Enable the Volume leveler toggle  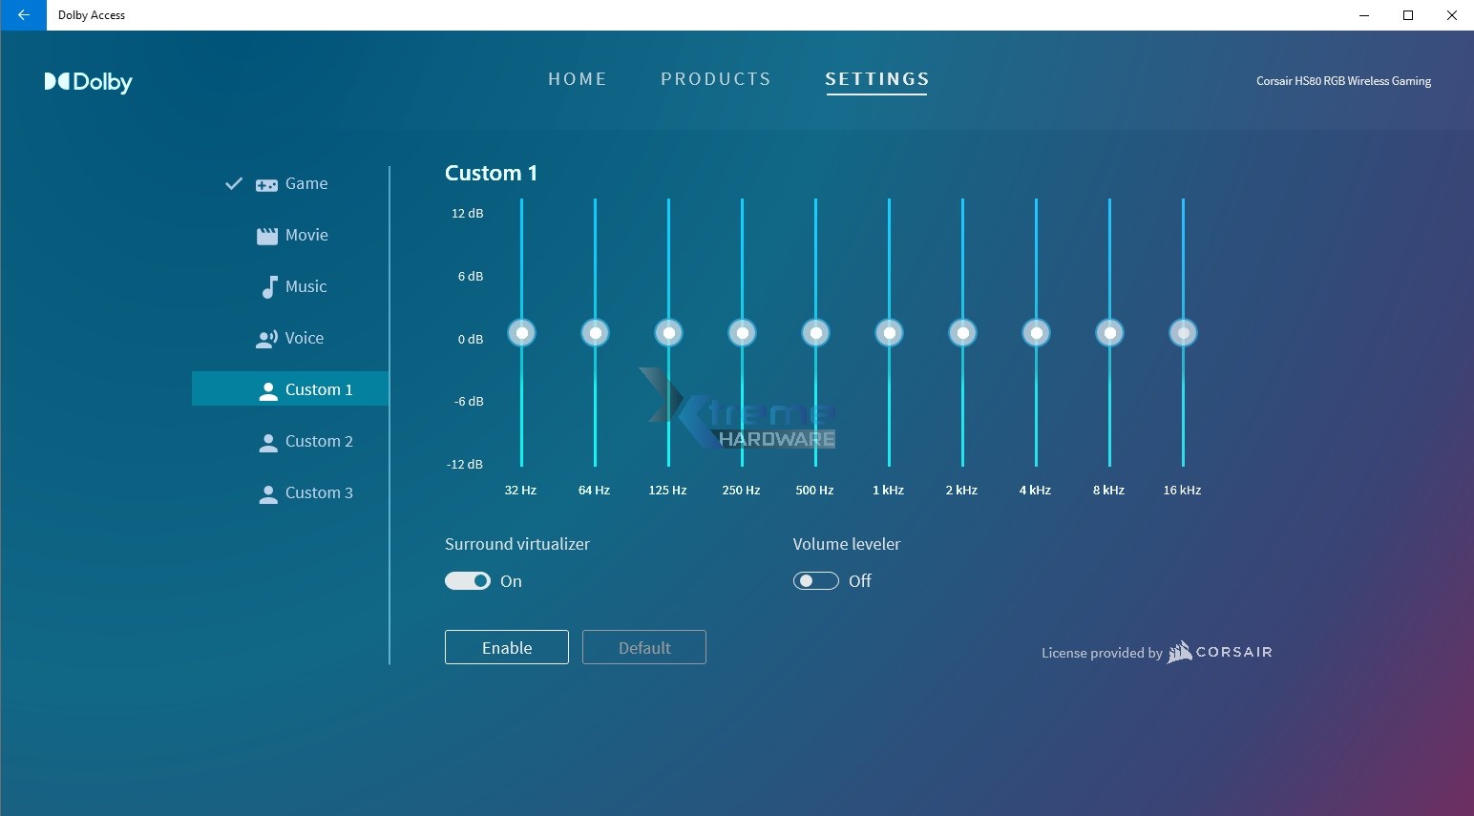pos(815,580)
